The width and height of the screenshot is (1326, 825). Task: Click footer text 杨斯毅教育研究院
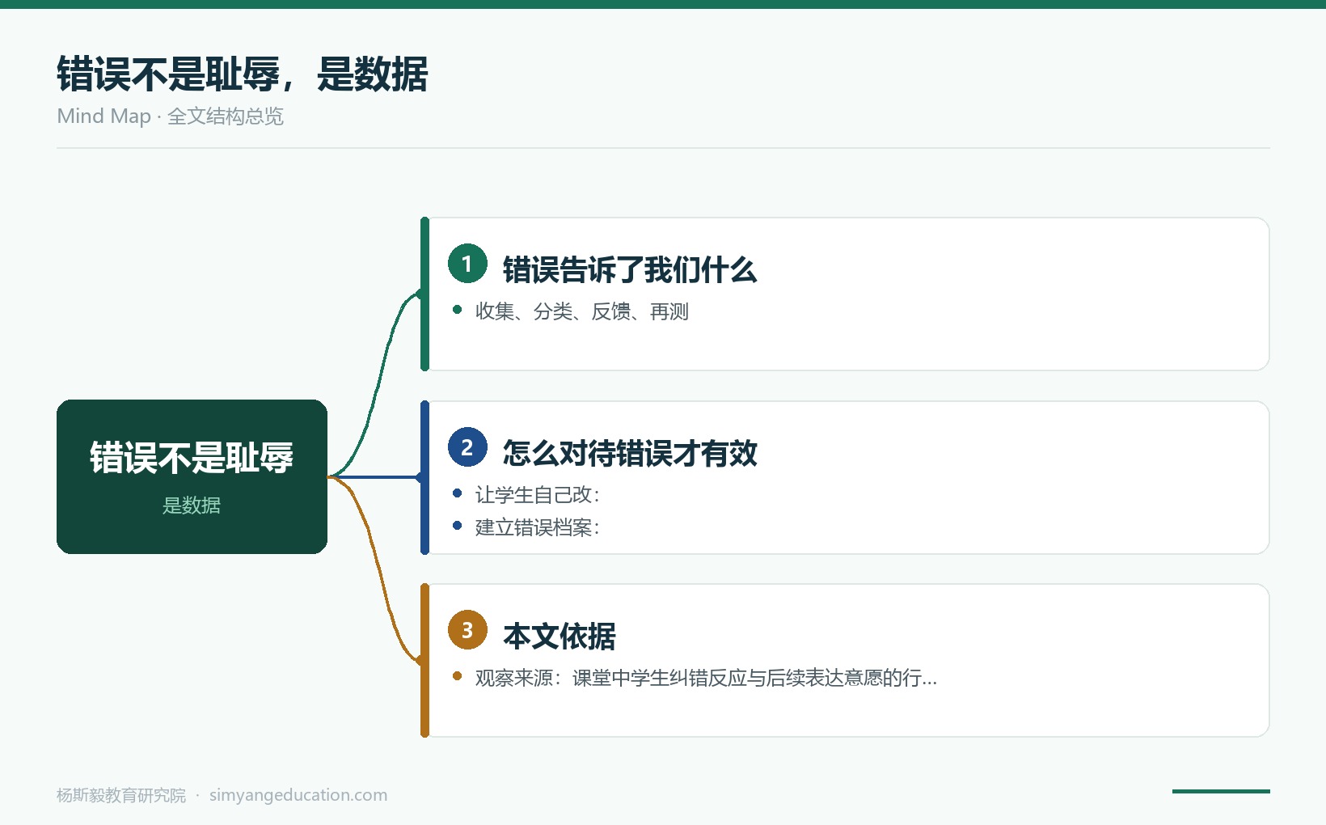(x=121, y=795)
